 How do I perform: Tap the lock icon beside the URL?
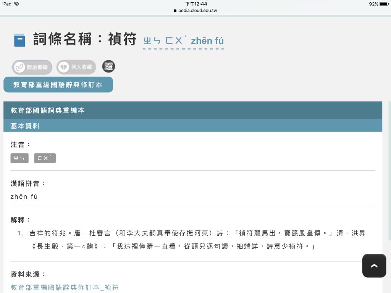tap(175, 11)
